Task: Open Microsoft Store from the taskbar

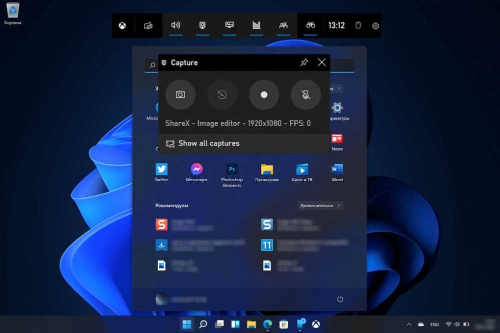Action: 283,325
